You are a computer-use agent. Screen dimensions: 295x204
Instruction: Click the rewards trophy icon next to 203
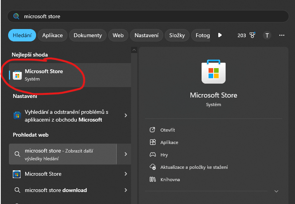252,35
